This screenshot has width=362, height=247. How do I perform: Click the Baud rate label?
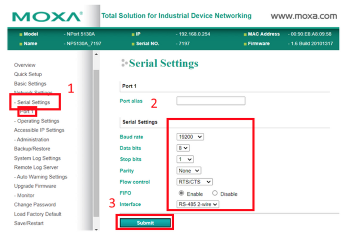(x=131, y=137)
